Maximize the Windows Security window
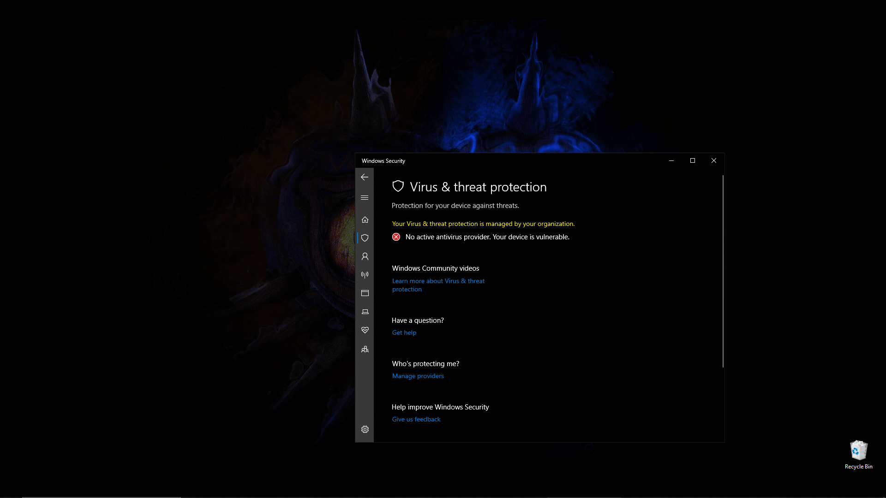 (693, 160)
